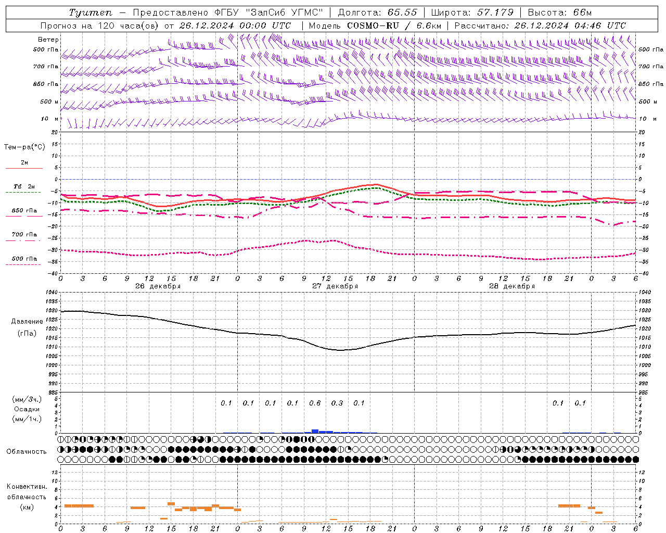Screen dimensions: 666x533
Task: Select the forecast start "26.12.2024 00:00 UTC"
Action: [x=235, y=26]
